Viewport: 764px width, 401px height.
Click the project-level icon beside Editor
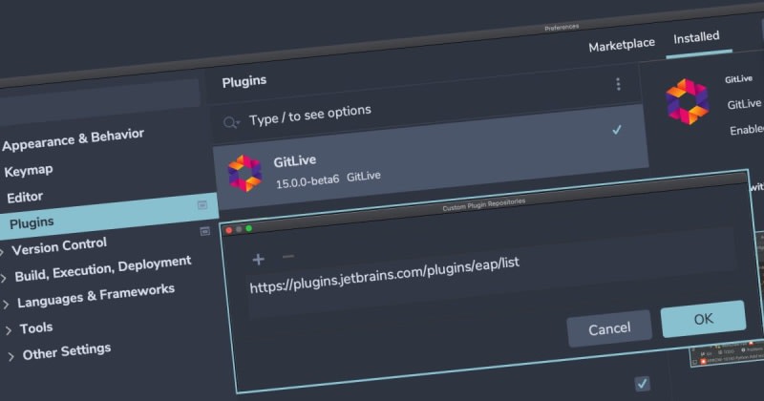click(202, 204)
